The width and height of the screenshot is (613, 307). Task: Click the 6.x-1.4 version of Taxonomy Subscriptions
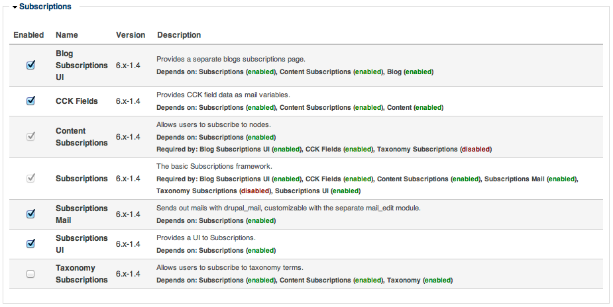pyautogui.click(x=128, y=274)
